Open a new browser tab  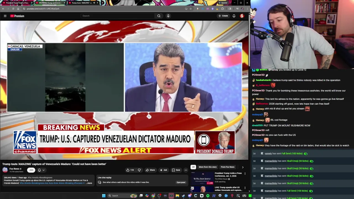pyautogui.click(x=103, y=3)
